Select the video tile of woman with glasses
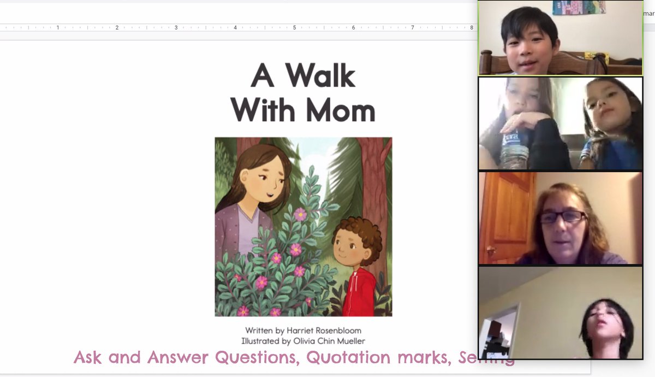The width and height of the screenshot is (655, 377). [561, 218]
